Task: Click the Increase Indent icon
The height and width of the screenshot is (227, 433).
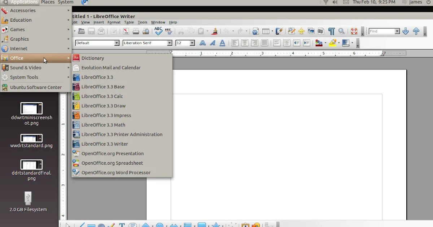Action: 307,43
